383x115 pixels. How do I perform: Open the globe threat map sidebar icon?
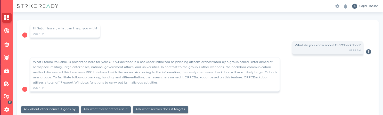(x=7, y=31)
